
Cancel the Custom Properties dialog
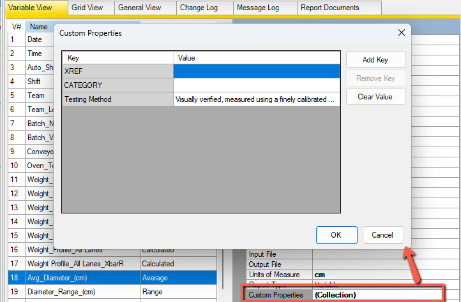[x=382, y=235]
